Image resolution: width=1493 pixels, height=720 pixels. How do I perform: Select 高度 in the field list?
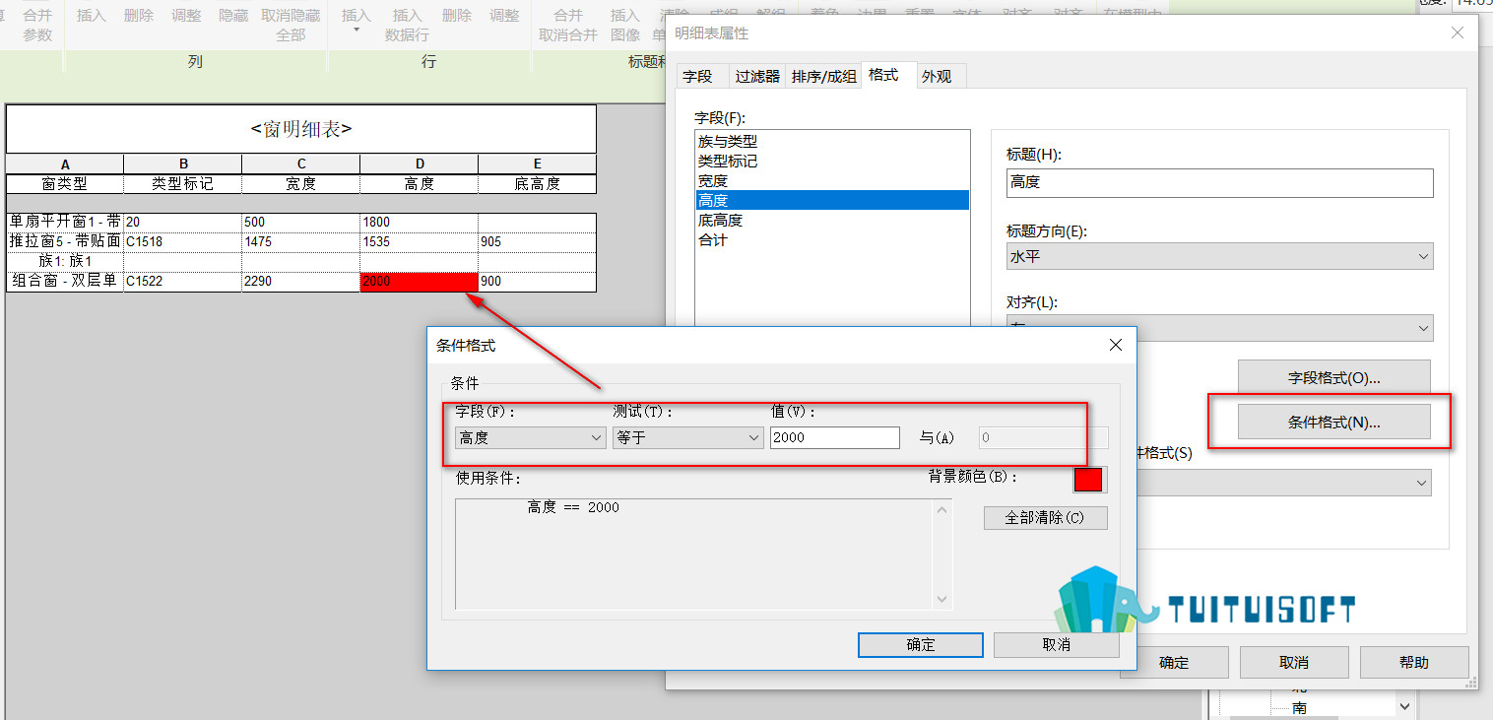coord(831,201)
